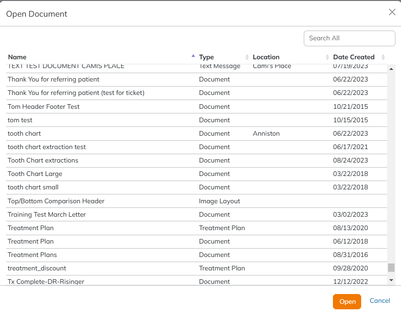This screenshot has height=313, width=401.
Task: Click date 06/12/2018 cell
Action: 351,241
